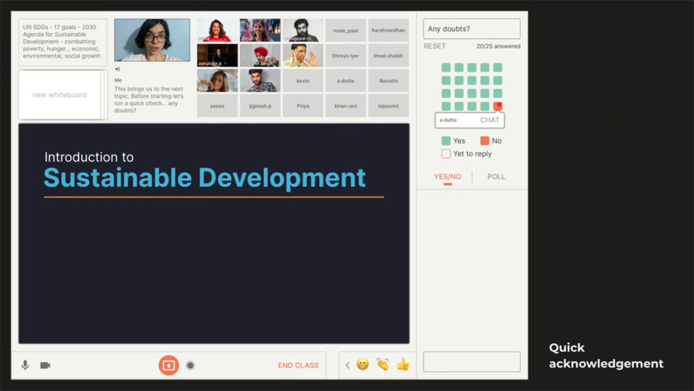The image size is (694, 391).
Task: Send the grinning face emoji reaction
Action: (x=362, y=365)
